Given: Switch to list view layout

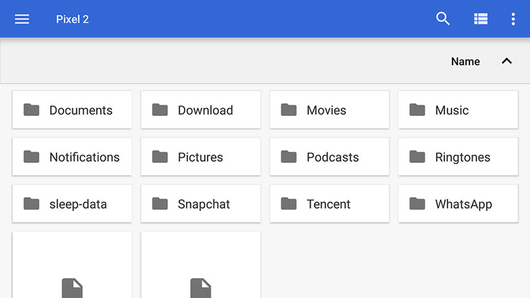Looking at the screenshot, I should [480, 19].
